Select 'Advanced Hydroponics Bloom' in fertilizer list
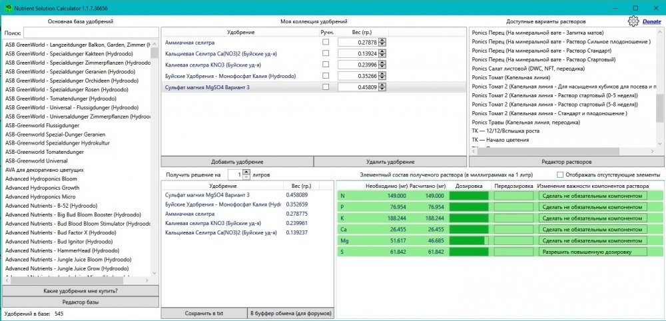666x321 pixels. pos(41,179)
